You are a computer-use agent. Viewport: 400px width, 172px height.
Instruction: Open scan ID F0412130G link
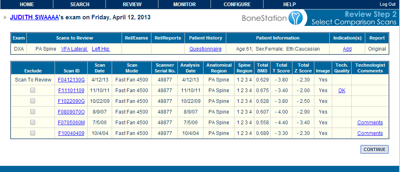[x=71, y=80]
